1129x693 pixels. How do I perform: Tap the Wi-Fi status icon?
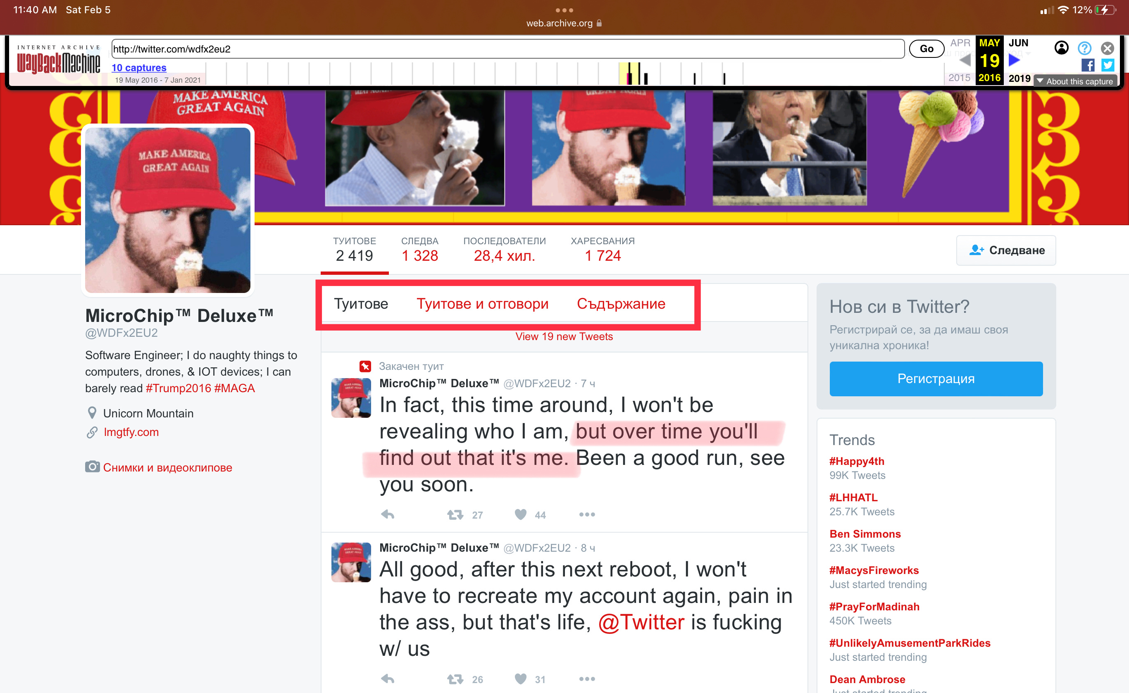(x=1063, y=10)
